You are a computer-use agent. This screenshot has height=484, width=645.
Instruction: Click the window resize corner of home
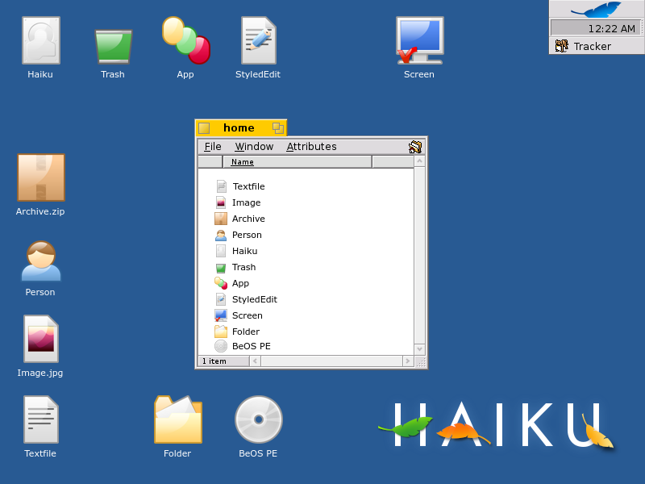pyautogui.click(x=421, y=361)
